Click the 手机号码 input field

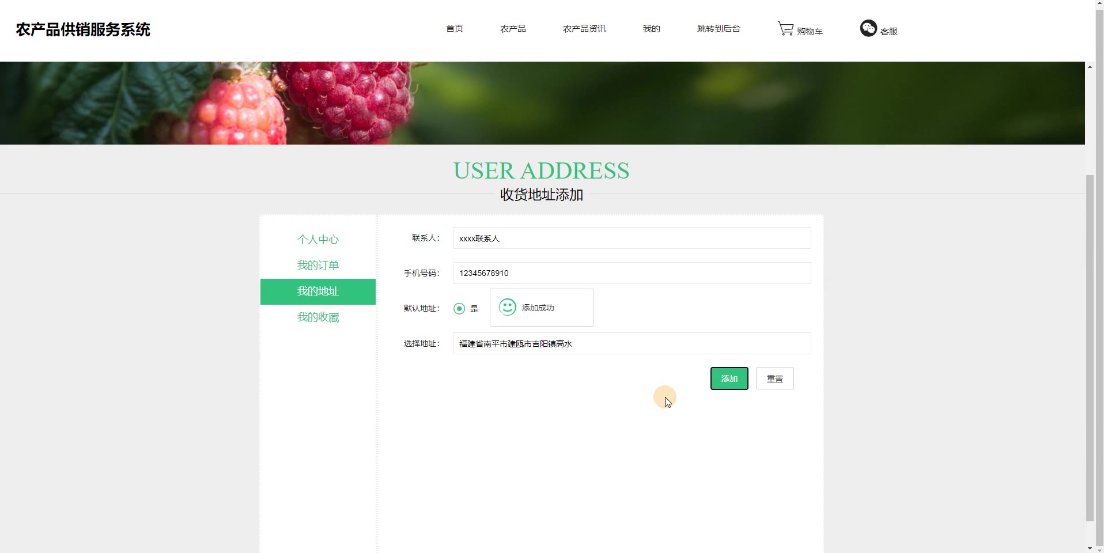[x=632, y=273]
